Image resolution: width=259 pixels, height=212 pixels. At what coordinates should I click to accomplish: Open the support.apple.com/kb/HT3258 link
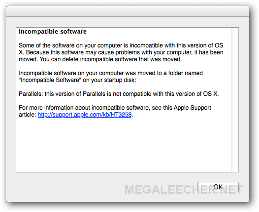pos(85,115)
